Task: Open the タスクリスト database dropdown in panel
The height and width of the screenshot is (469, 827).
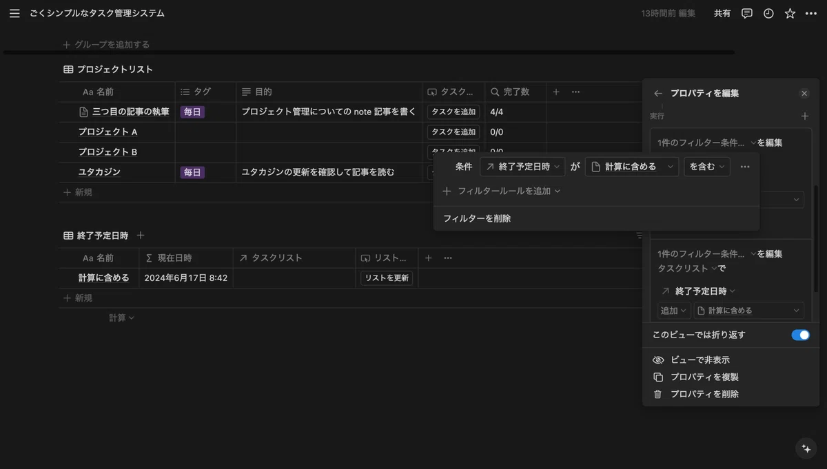Action: coord(687,268)
